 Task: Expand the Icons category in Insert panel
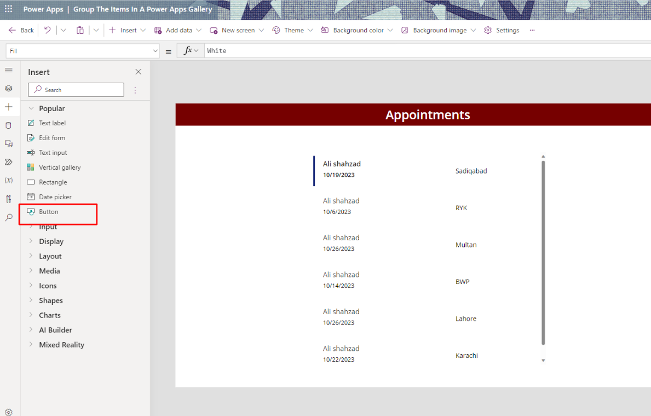[x=49, y=285]
